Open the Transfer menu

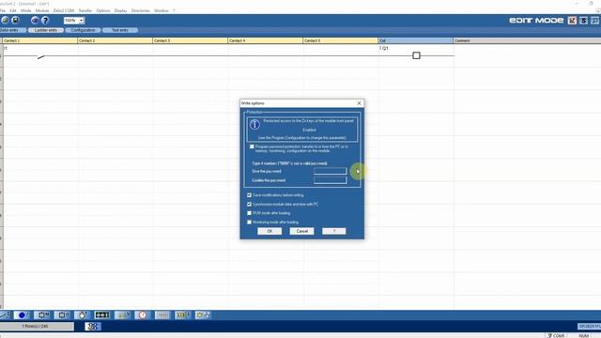[x=85, y=10]
